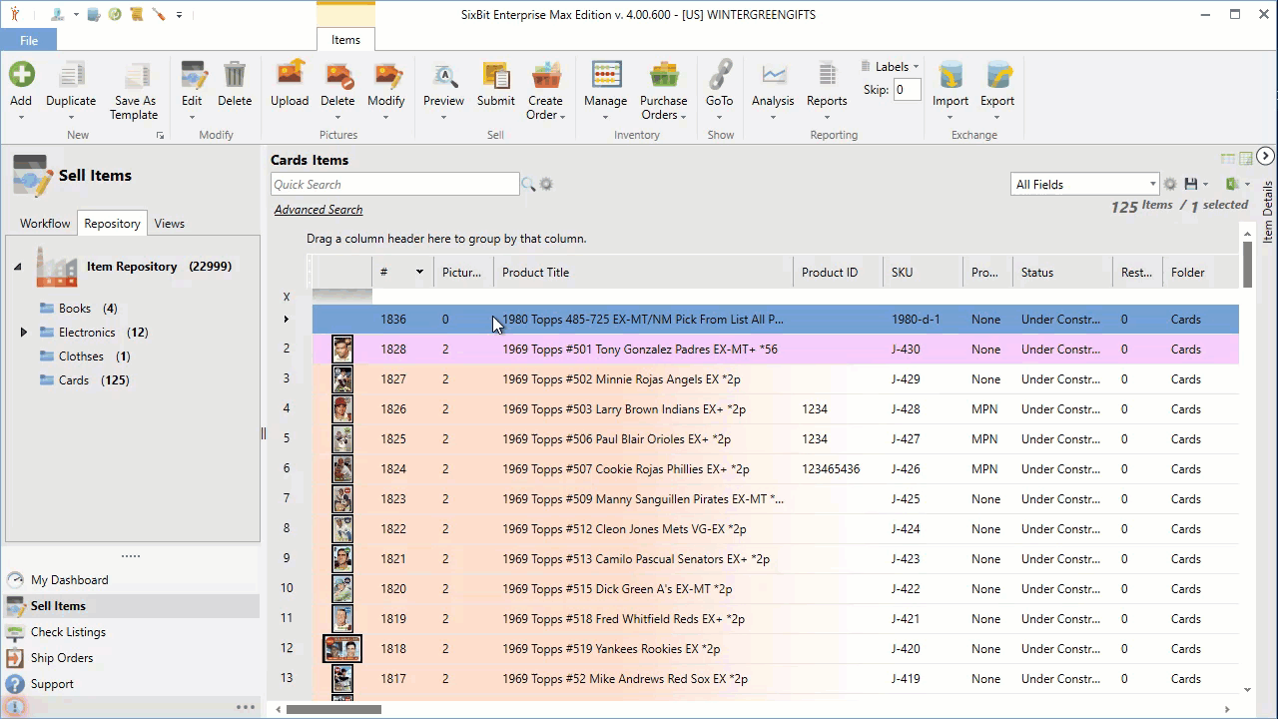
Task: Click the Quick Search input field
Action: tap(394, 185)
